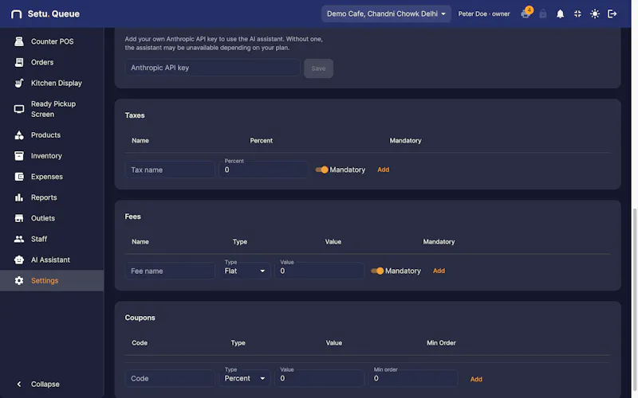Click the Reports bar chart icon
The image size is (638, 398).
(19, 197)
